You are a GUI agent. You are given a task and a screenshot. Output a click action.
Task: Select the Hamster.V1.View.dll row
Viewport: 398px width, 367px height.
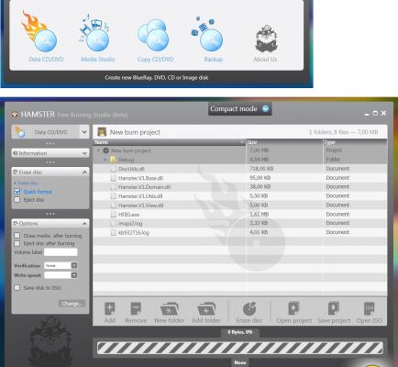240,206
